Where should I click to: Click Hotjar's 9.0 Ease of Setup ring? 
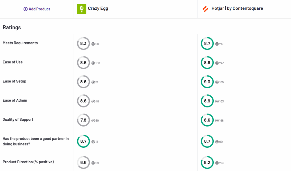pos(207,82)
